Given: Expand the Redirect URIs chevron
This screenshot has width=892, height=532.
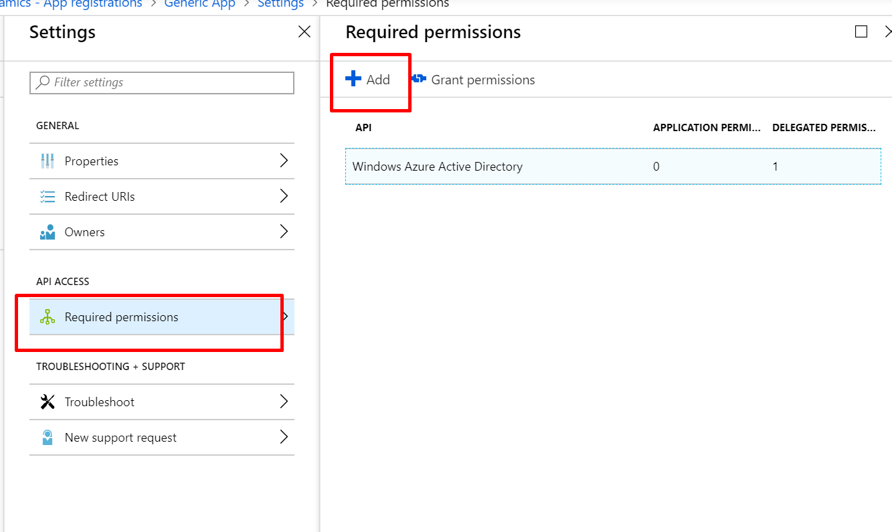Looking at the screenshot, I should pyautogui.click(x=284, y=196).
